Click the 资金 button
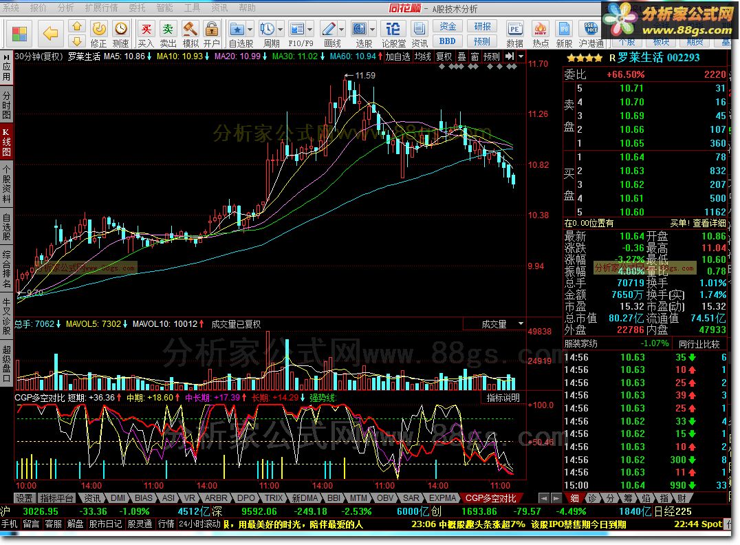 pos(448,26)
